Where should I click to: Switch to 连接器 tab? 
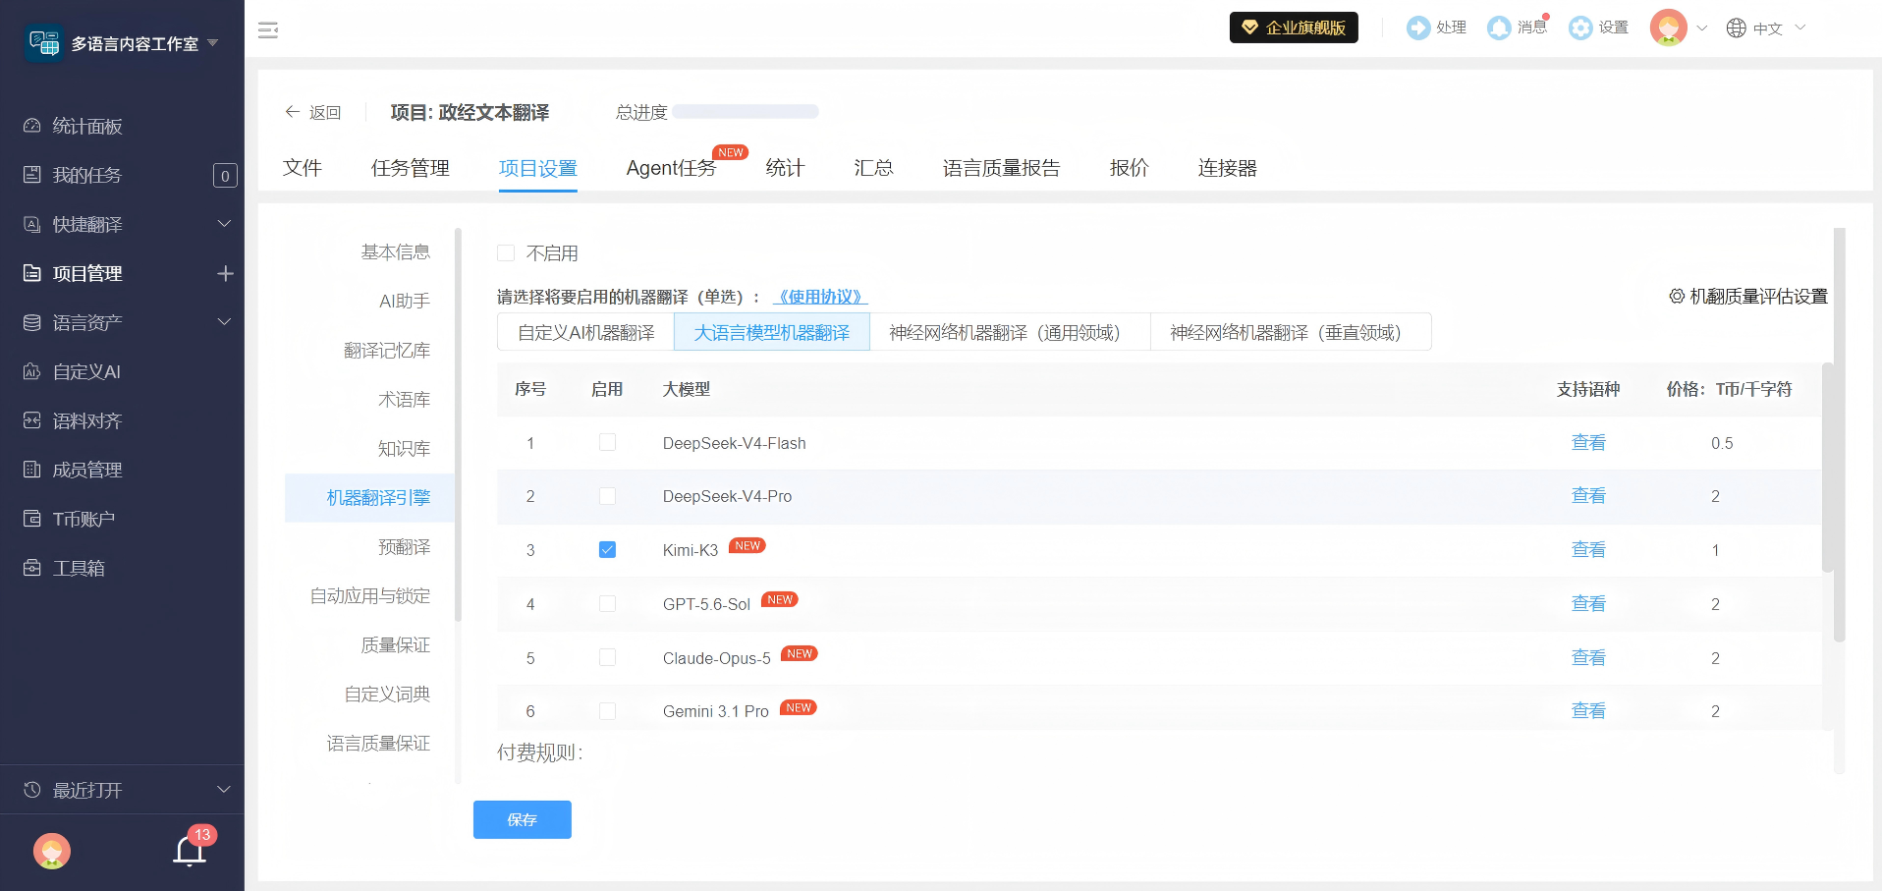click(x=1228, y=168)
